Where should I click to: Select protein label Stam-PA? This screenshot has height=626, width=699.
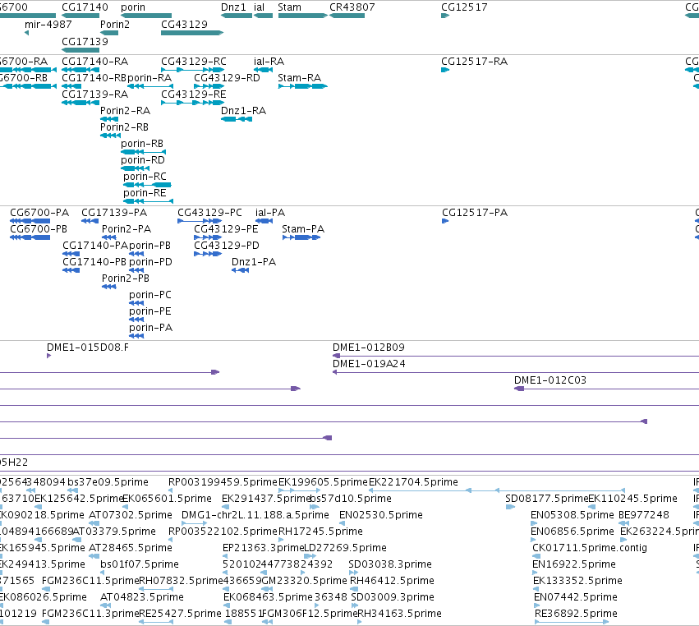[x=303, y=228]
